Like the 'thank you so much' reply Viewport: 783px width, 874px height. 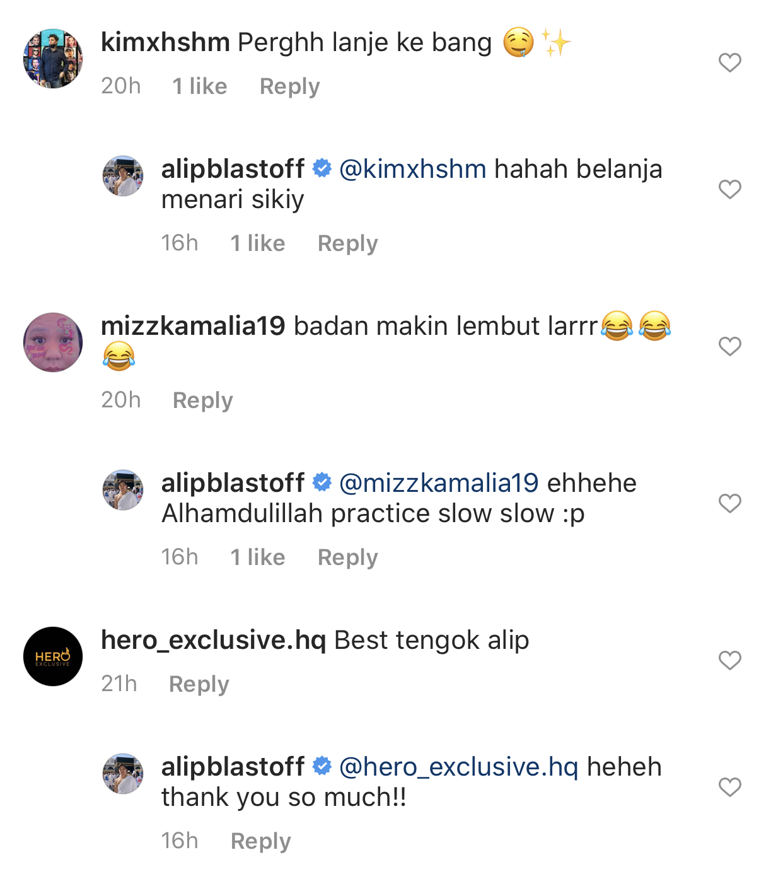point(729,787)
